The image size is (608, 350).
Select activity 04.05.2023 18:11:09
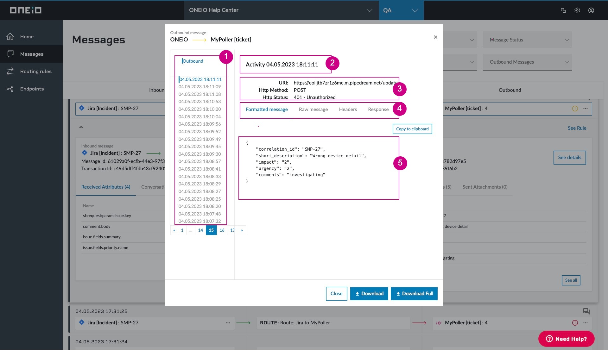[x=199, y=87]
